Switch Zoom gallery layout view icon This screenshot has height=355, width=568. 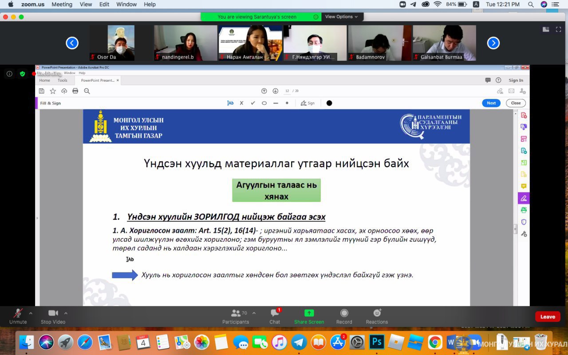[546, 29]
